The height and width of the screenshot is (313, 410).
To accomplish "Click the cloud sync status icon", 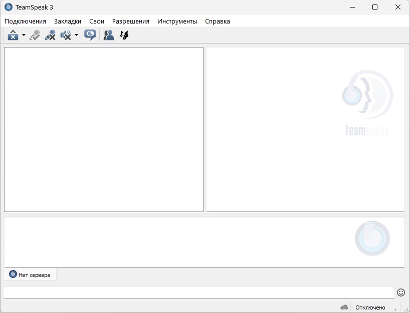I will (x=344, y=307).
